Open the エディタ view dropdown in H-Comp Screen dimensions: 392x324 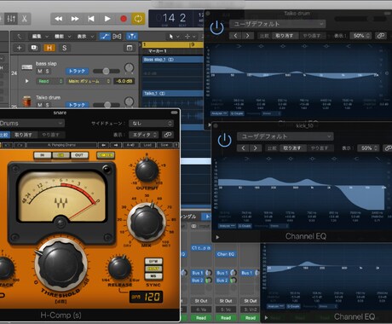tap(143, 135)
